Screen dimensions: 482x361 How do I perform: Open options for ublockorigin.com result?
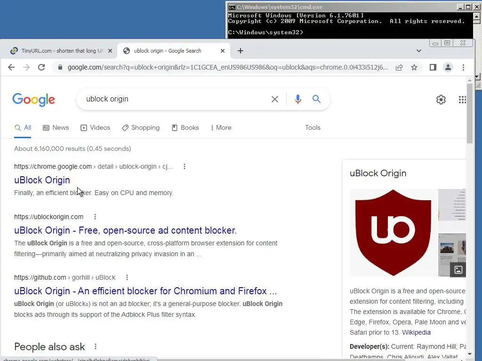pyautogui.click(x=95, y=217)
